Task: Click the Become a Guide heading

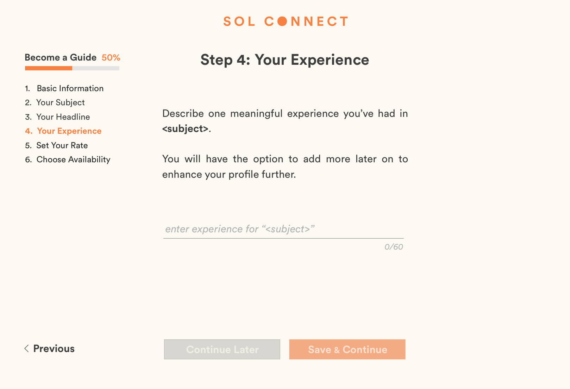Action: coord(61,57)
